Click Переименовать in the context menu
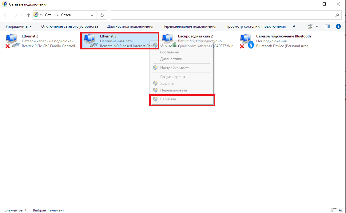This screenshot has width=346, height=213. pos(173,90)
